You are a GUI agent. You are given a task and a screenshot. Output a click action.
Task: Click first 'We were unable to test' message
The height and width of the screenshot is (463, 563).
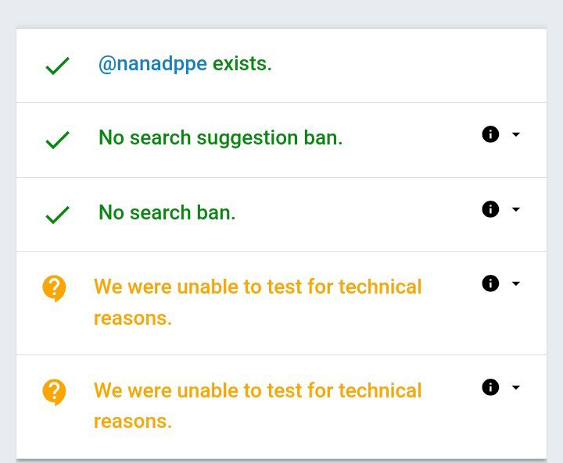[257, 302]
